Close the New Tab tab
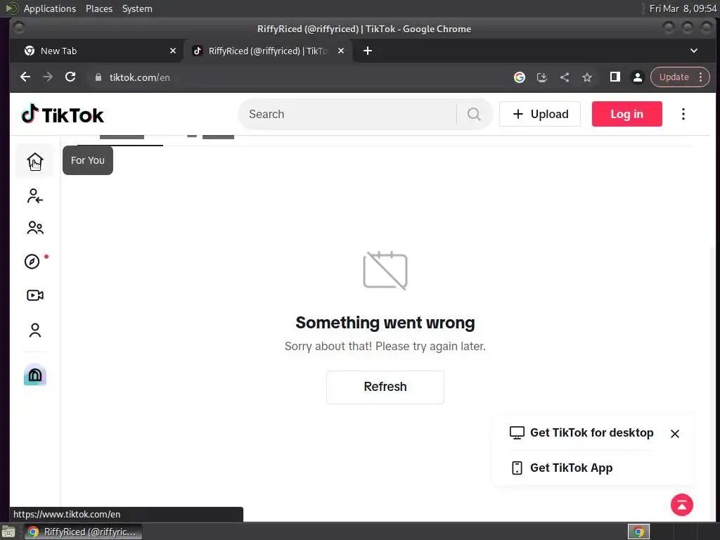This screenshot has width=720, height=540. [x=173, y=51]
